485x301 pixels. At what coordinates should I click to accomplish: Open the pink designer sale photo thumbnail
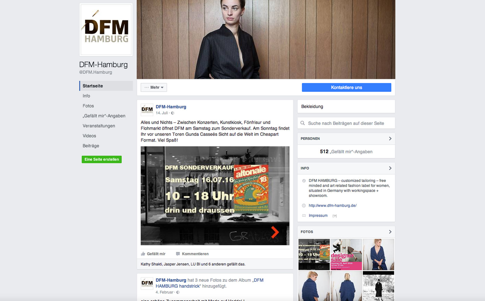coord(346,254)
